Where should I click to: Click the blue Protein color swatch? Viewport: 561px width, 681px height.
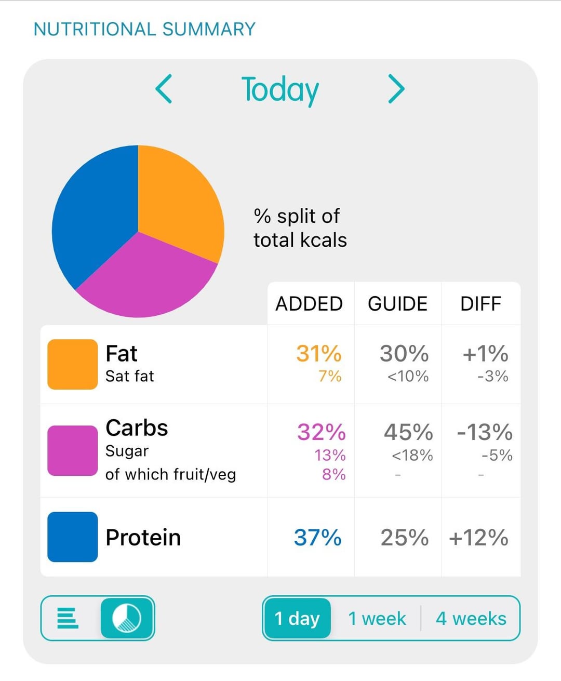click(x=72, y=537)
